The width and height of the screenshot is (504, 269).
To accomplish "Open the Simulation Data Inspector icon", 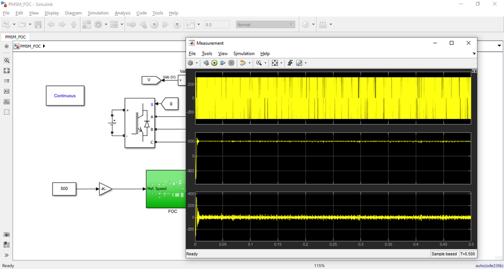I will point(191,25).
